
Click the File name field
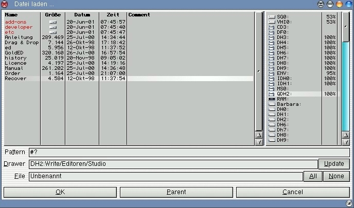point(166,176)
